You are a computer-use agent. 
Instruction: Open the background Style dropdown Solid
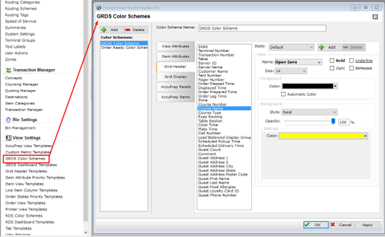[310, 112]
